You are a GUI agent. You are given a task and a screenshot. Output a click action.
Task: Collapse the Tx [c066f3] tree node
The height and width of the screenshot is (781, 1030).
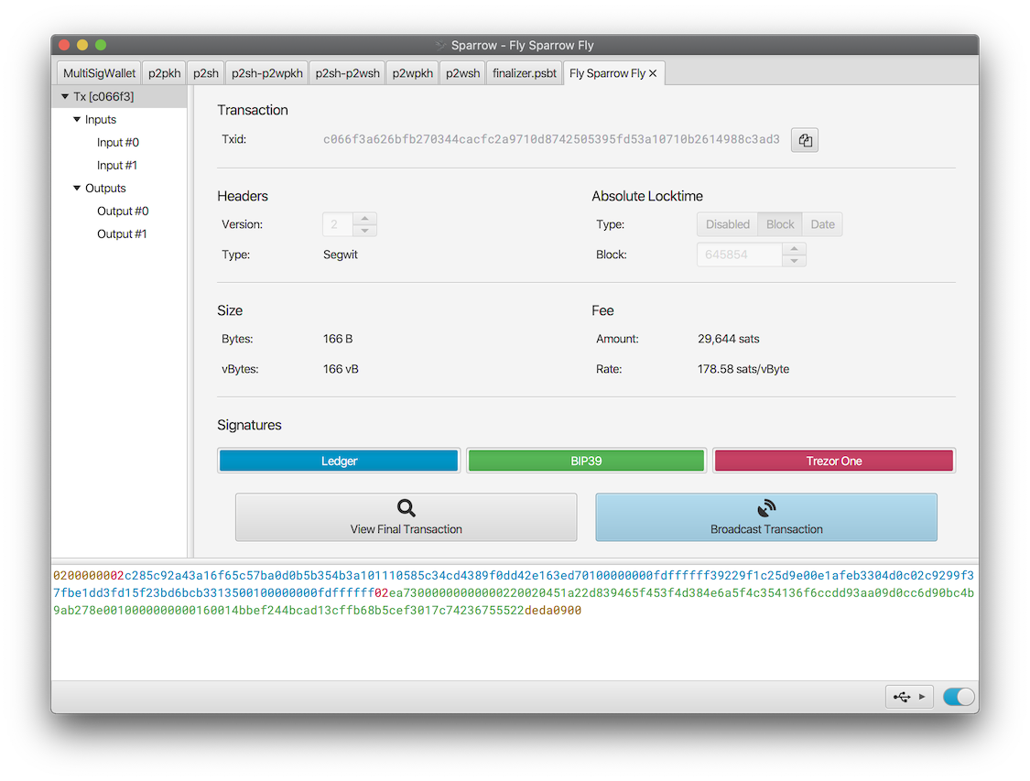click(x=65, y=96)
